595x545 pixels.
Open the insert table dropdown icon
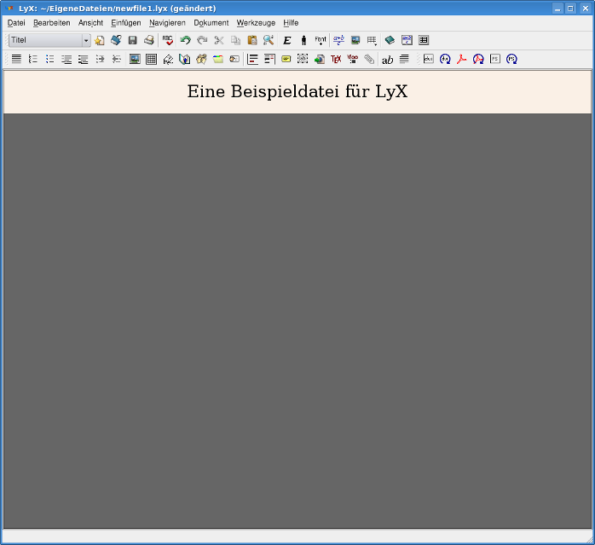(372, 40)
